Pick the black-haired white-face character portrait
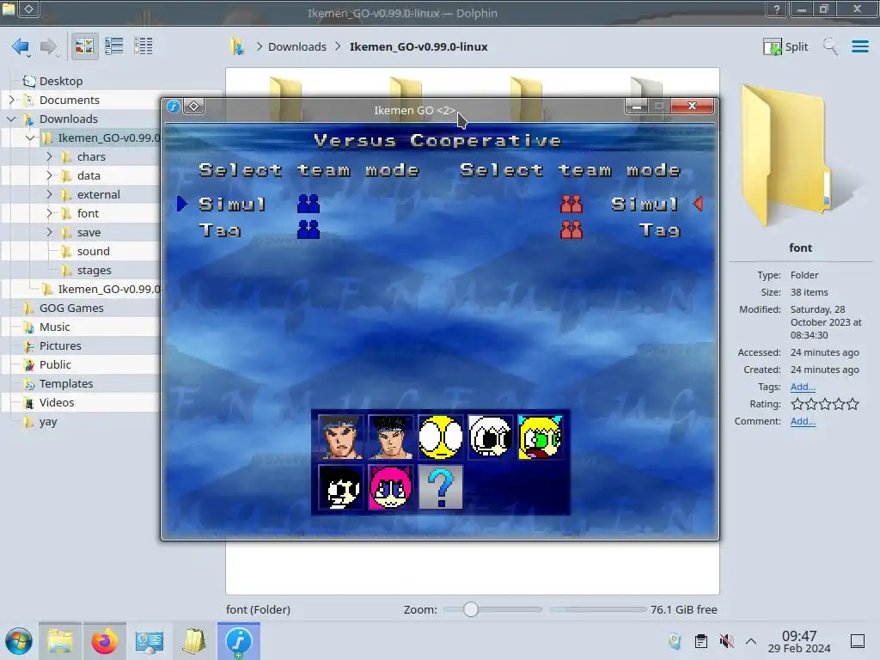Viewport: 880px width, 660px height. (x=340, y=487)
